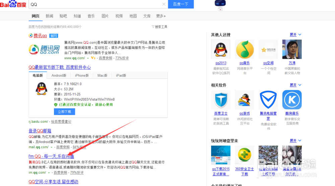Image resolution: width=335 pixels, height=186 pixels.
Task: Click the qq音乐 music note icon
Action: (x=245, y=49)
